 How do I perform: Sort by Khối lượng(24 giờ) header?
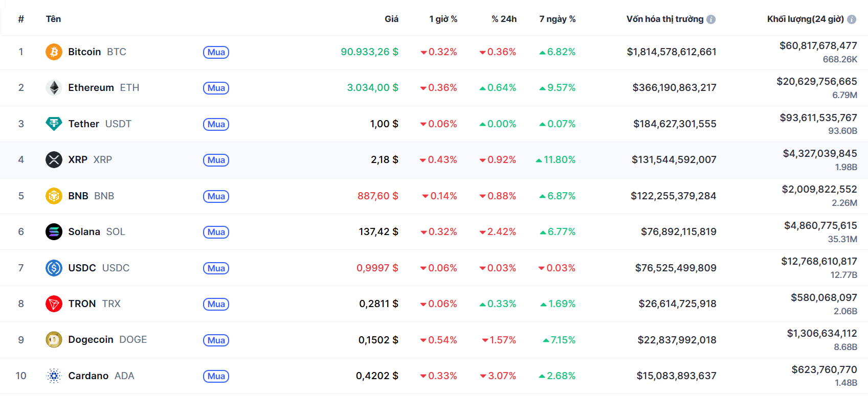pos(805,19)
